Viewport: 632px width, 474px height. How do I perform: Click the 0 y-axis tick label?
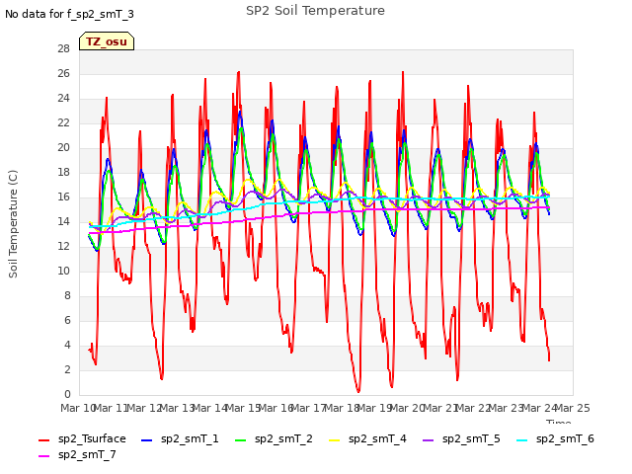click(67, 394)
